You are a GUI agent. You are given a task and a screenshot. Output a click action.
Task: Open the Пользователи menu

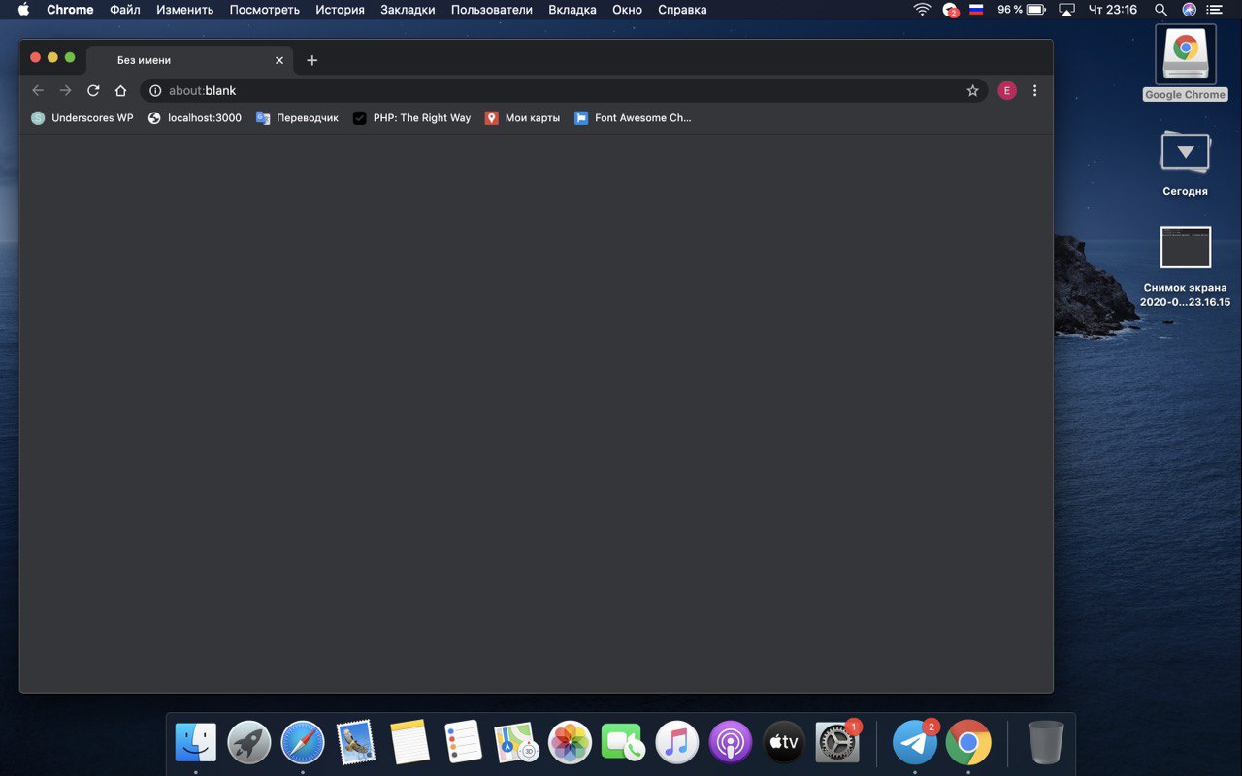coord(492,10)
